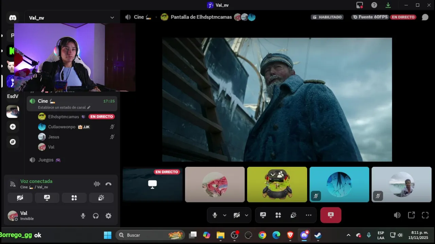Screen dimensions: 435x244
Task: Enter full screen for the stream
Action: [x=425, y=215]
